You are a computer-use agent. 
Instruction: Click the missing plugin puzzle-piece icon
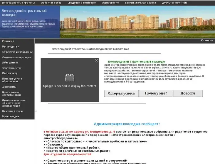pyautogui.click(x=70, y=77)
